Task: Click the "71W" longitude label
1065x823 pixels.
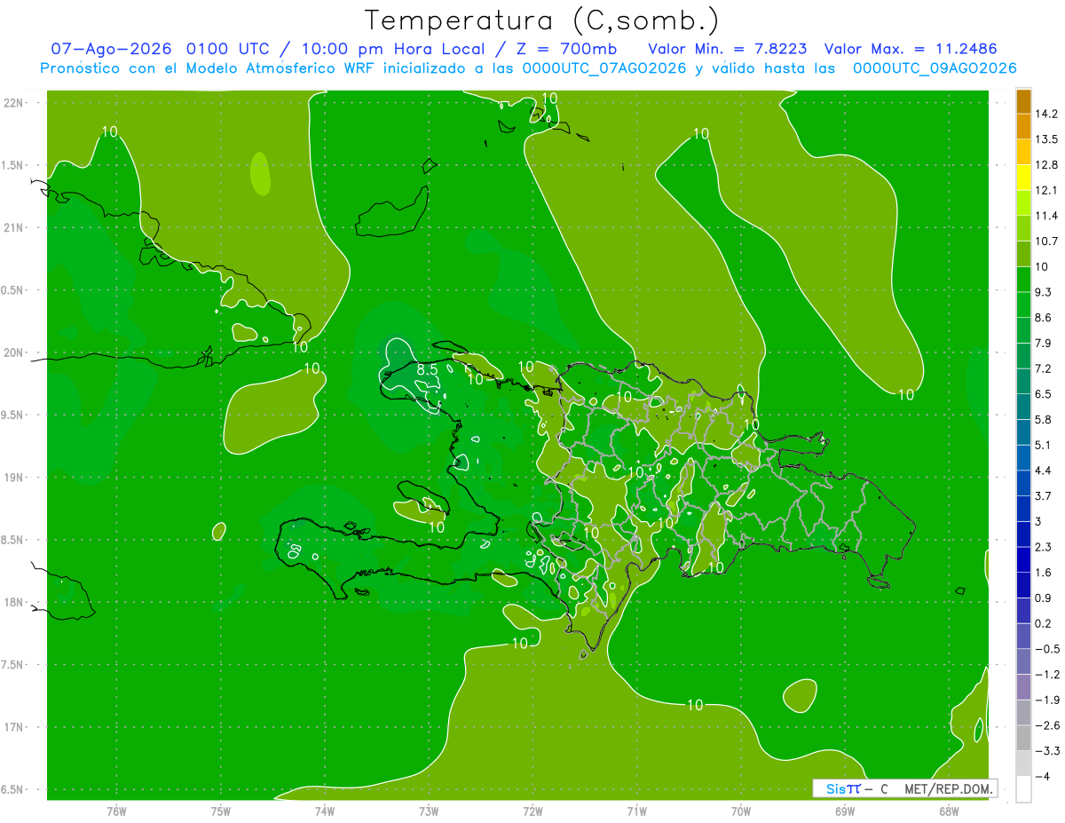Action: (636, 811)
